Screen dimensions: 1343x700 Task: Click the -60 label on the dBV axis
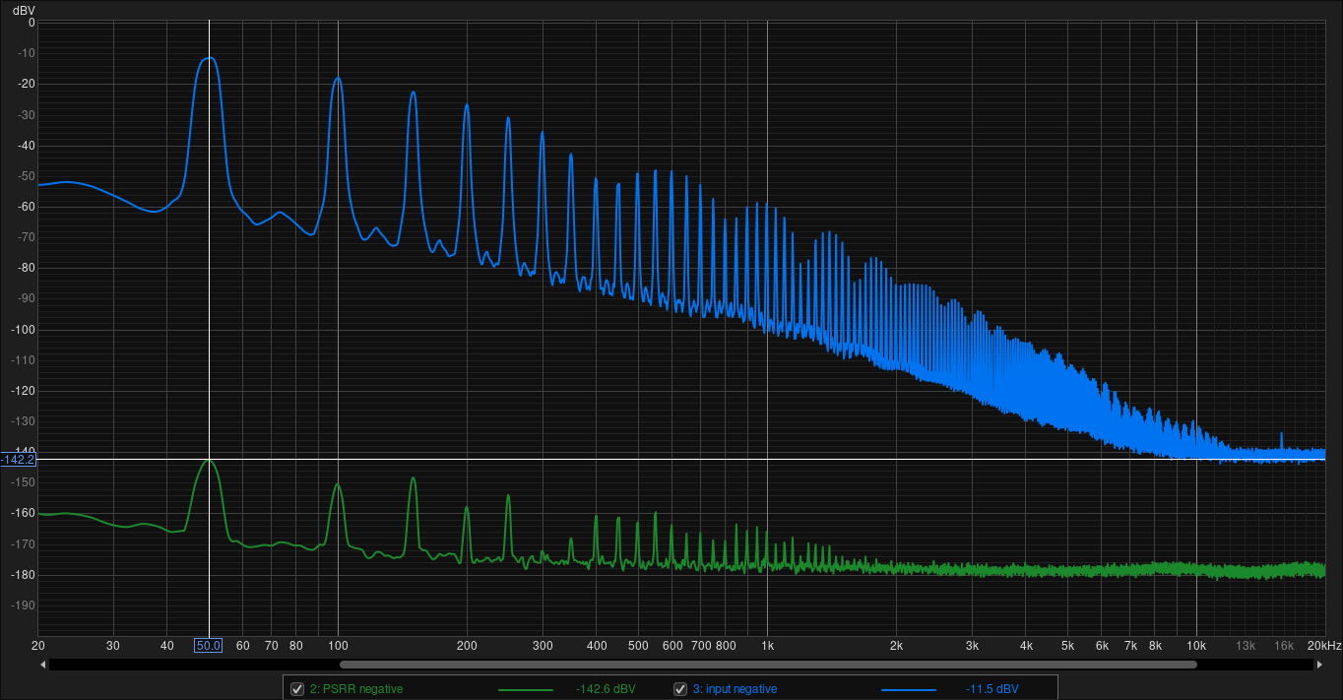point(25,207)
